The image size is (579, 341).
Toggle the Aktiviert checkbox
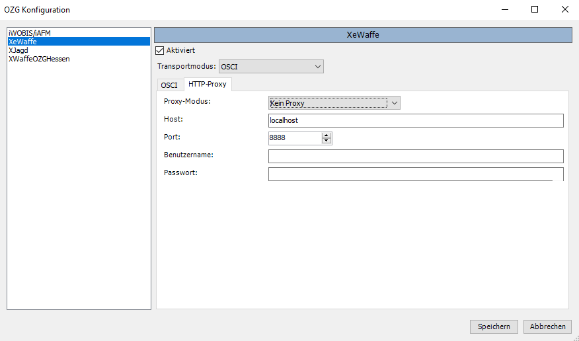(159, 50)
